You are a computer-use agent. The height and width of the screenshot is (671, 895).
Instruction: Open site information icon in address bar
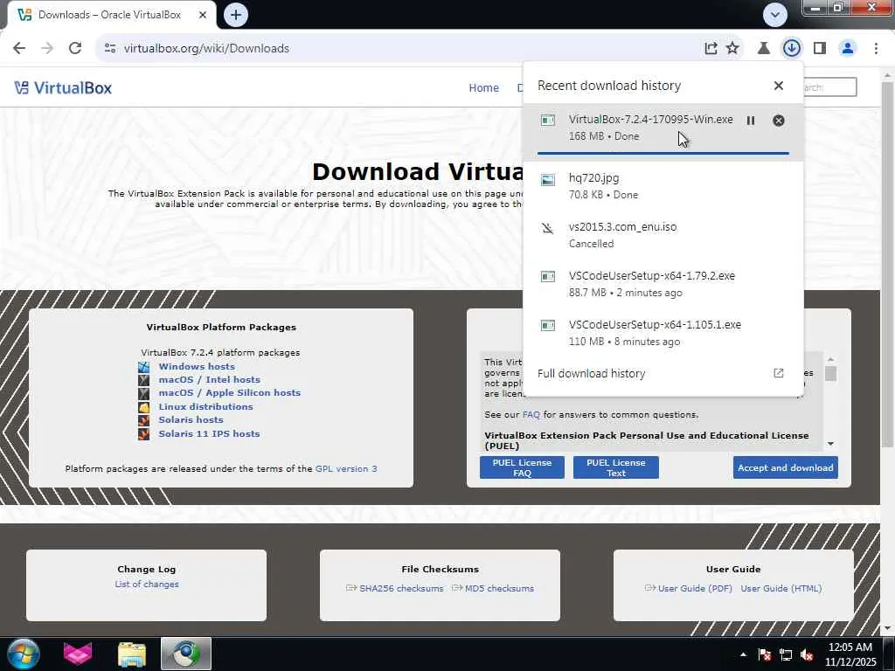click(110, 49)
